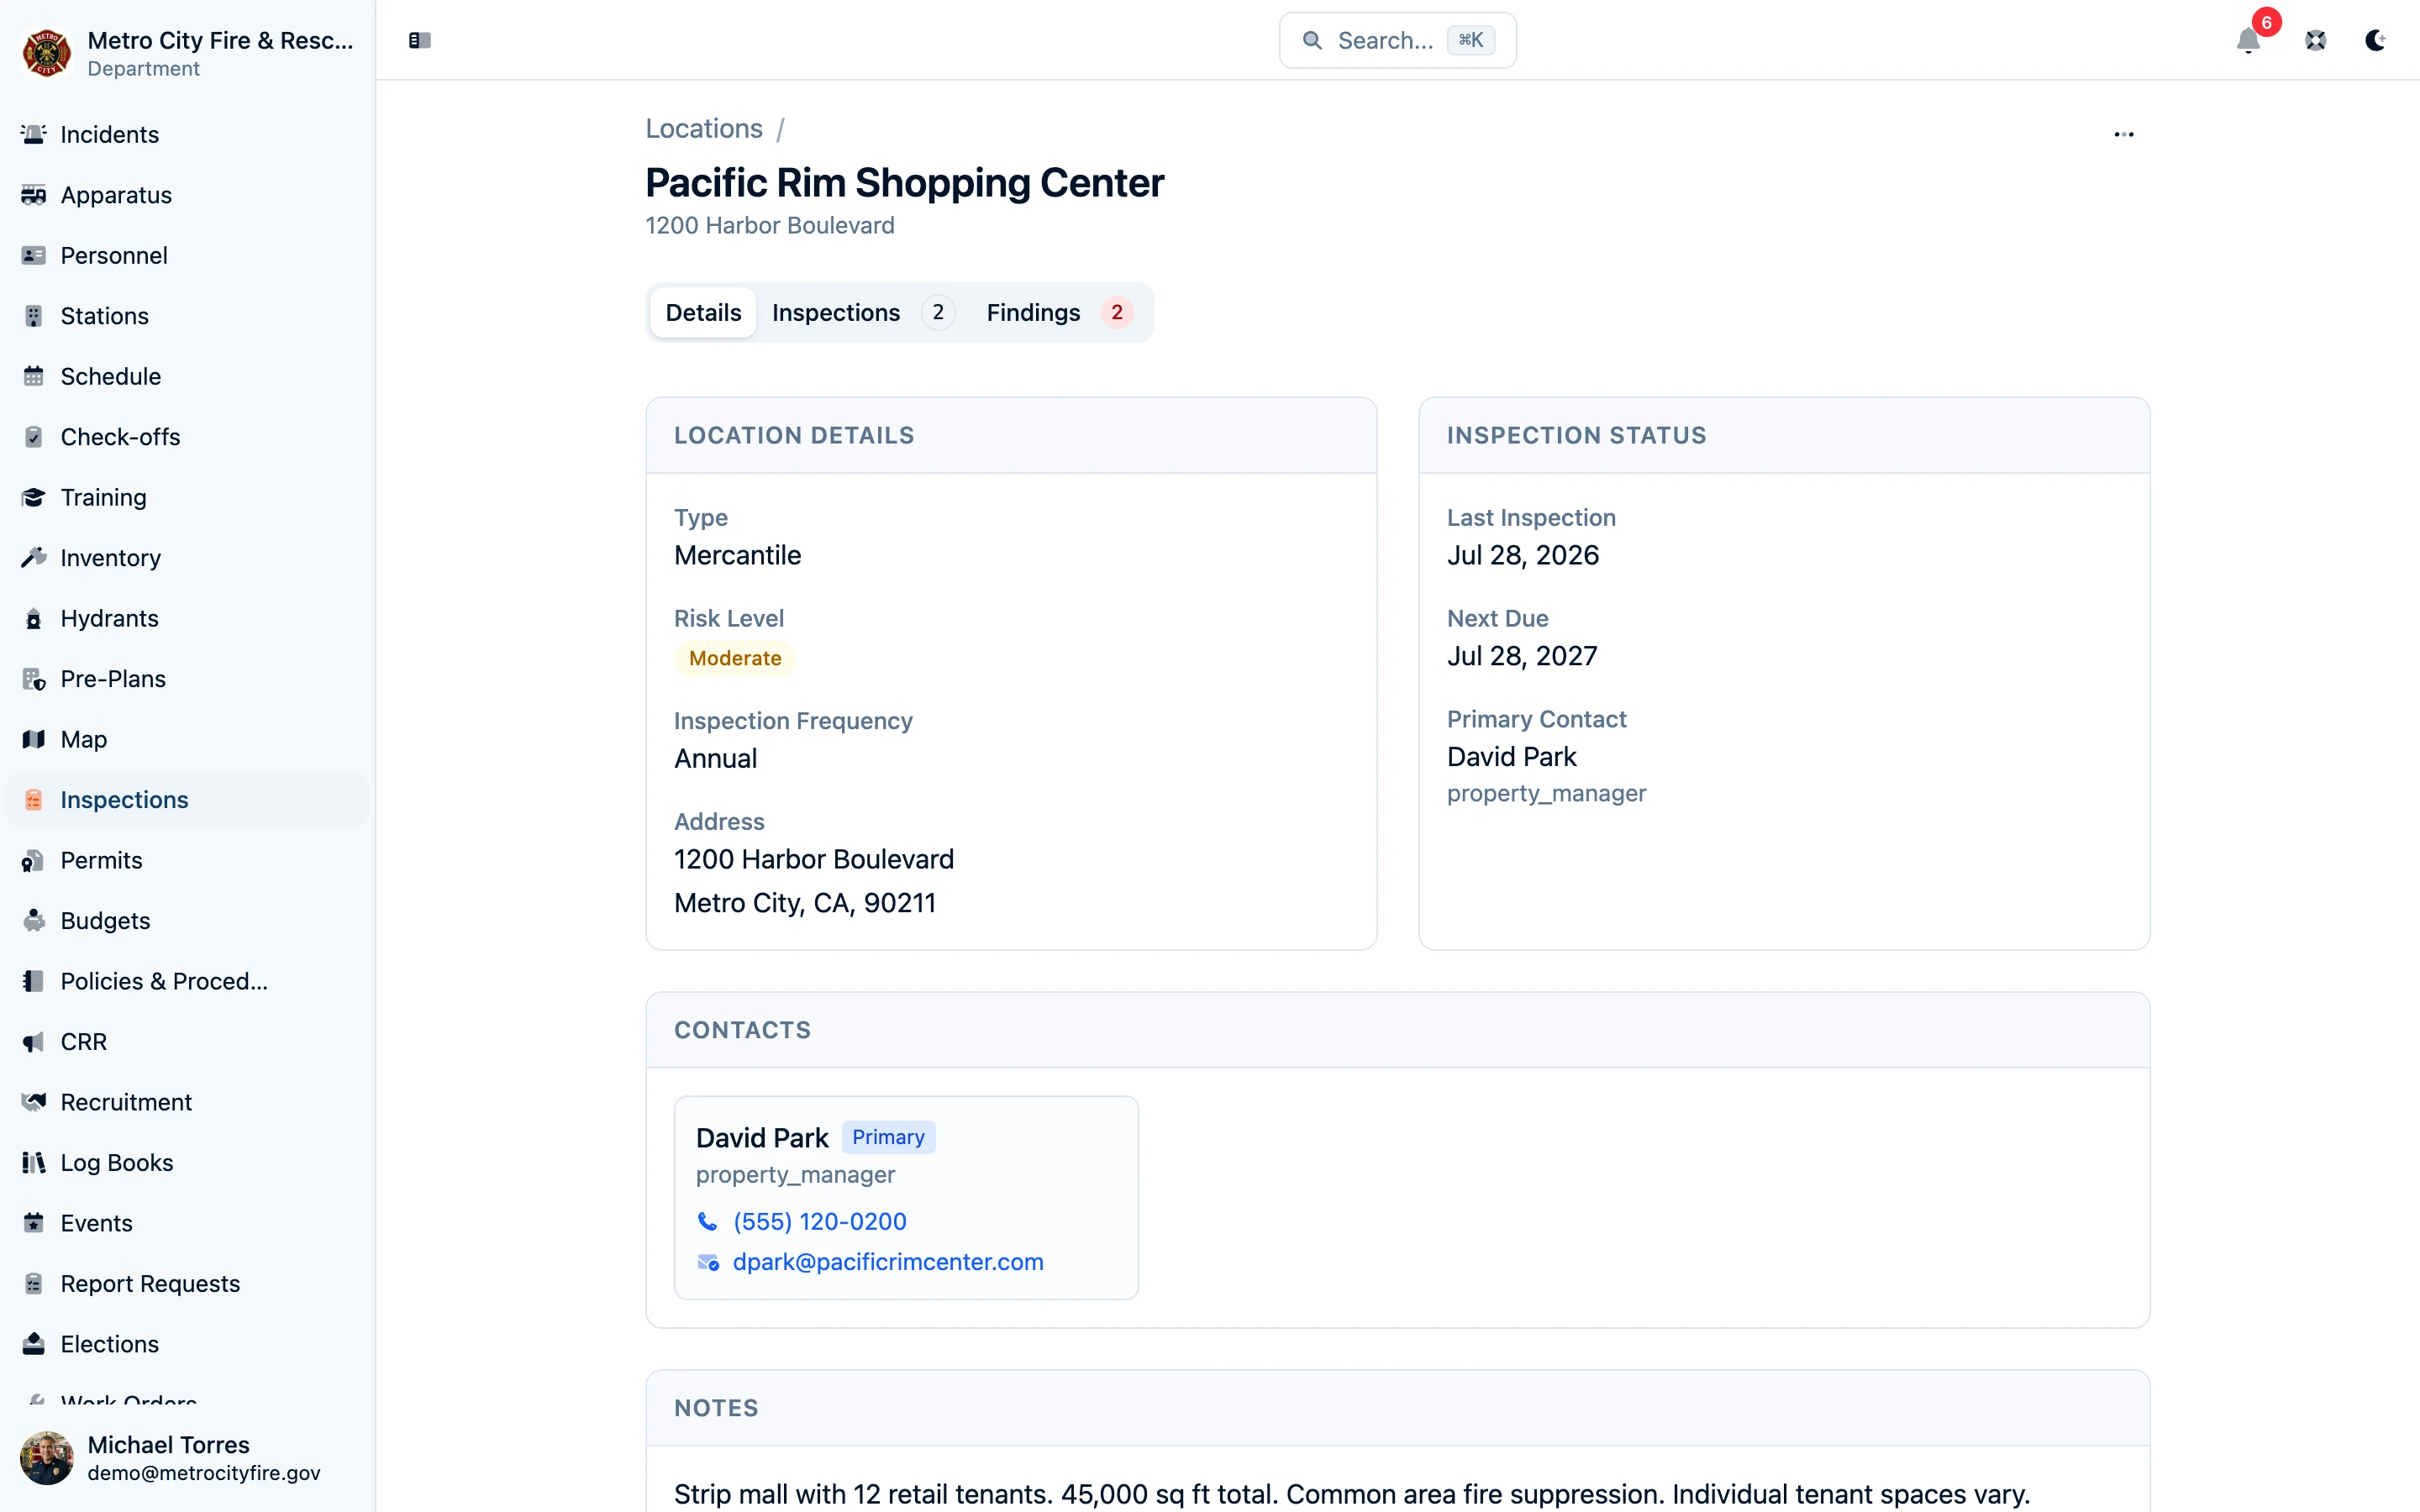Click the magnifier icon in search box
Screen dimensions: 2420x1512
pos(1312,40)
